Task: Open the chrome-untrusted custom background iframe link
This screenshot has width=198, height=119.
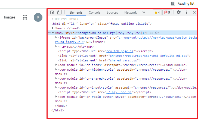Action: [158, 37]
